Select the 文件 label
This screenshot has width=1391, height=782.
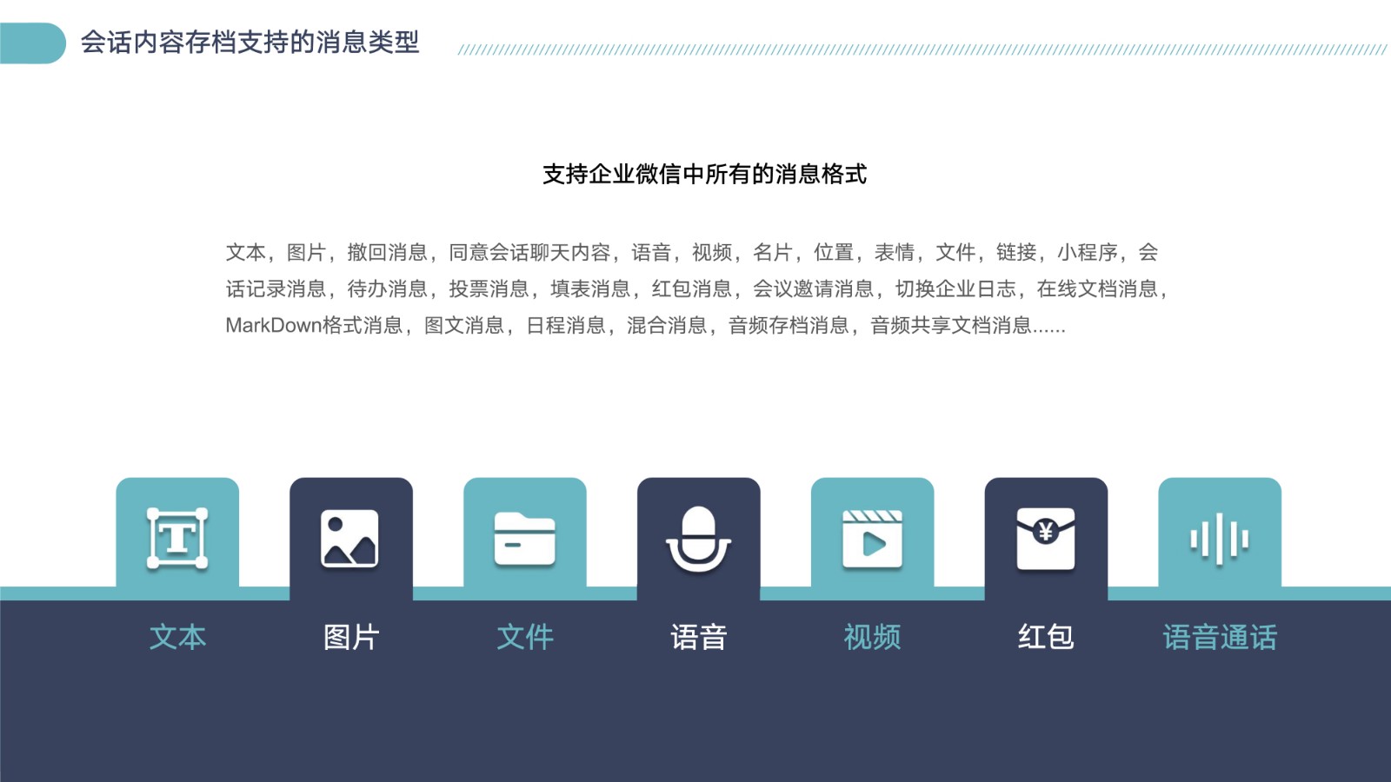pos(524,637)
